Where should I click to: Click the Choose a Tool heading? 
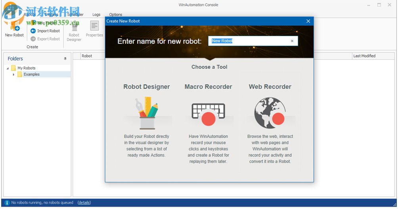(x=209, y=67)
